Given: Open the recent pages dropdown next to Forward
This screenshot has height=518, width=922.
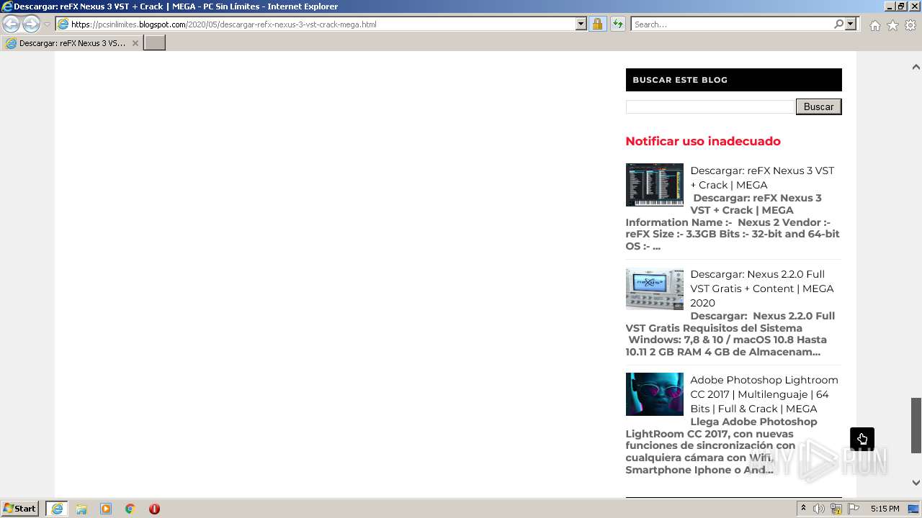Looking at the screenshot, I should pos(47,24).
